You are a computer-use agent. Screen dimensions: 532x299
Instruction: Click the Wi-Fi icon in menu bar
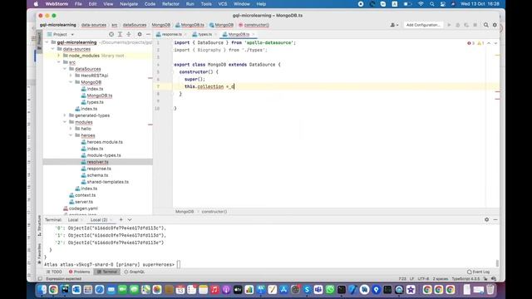(x=421, y=4)
